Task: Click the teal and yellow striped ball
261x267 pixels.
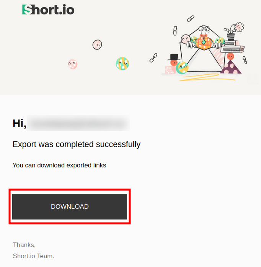Action: (122, 63)
